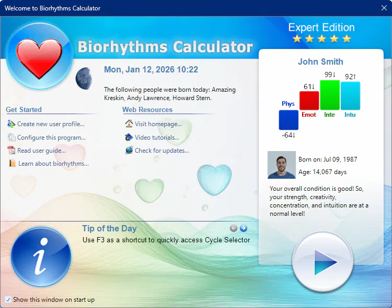Click the Create new user profile icon
This screenshot has height=308, width=392.
point(11,124)
